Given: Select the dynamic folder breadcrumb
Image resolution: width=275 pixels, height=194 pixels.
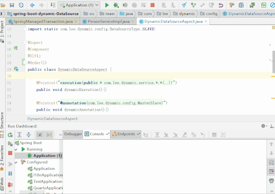Looking at the screenshot, I should (x=184, y=14).
